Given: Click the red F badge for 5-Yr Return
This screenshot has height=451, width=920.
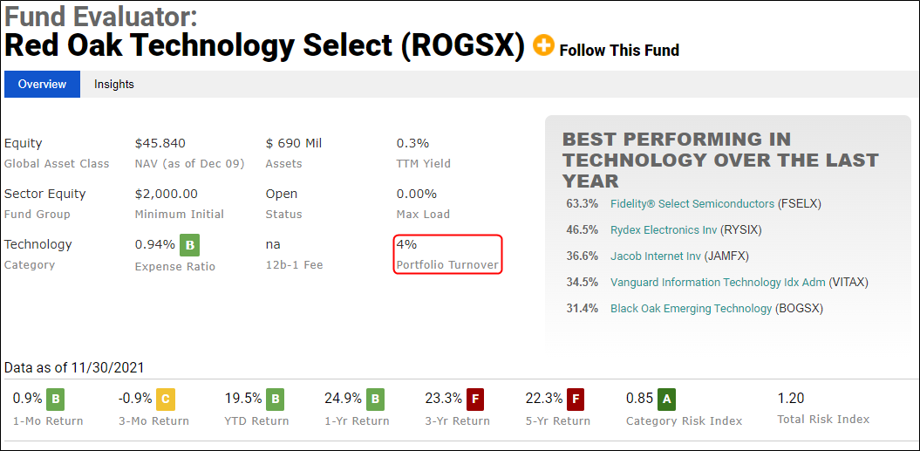Looking at the screenshot, I should point(576,400).
